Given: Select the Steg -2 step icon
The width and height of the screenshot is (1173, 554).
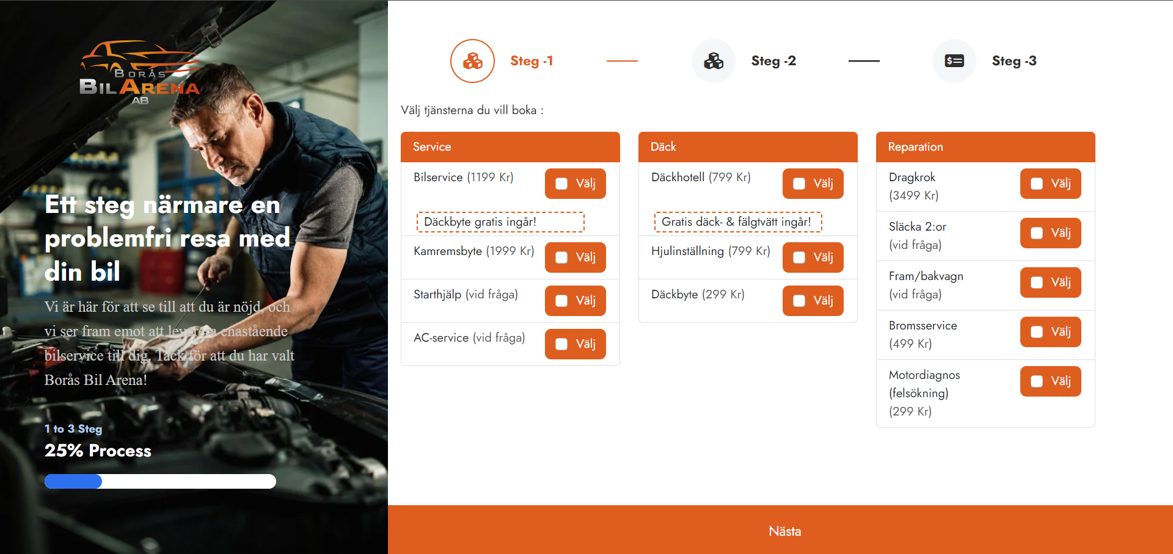Looking at the screenshot, I should coord(713,61).
